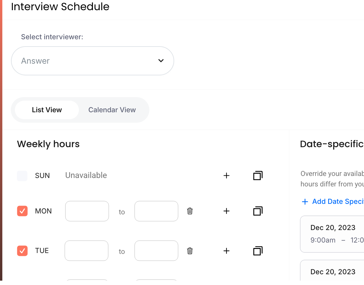Add a time slot for MON
The width and height of the screenshot is (364, 285).
(227, 211)
